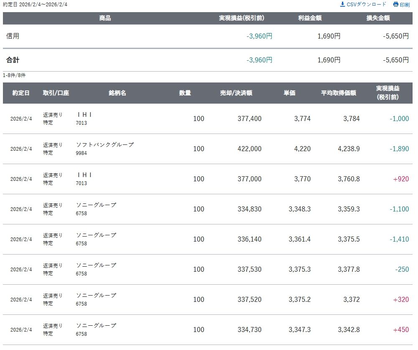Click the IHI row with -1,000 loss
Viewport: 418px width, 350px height.
84,115
